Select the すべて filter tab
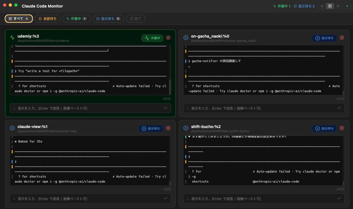This screenshot has height=209, width=353. pos(19,19)
